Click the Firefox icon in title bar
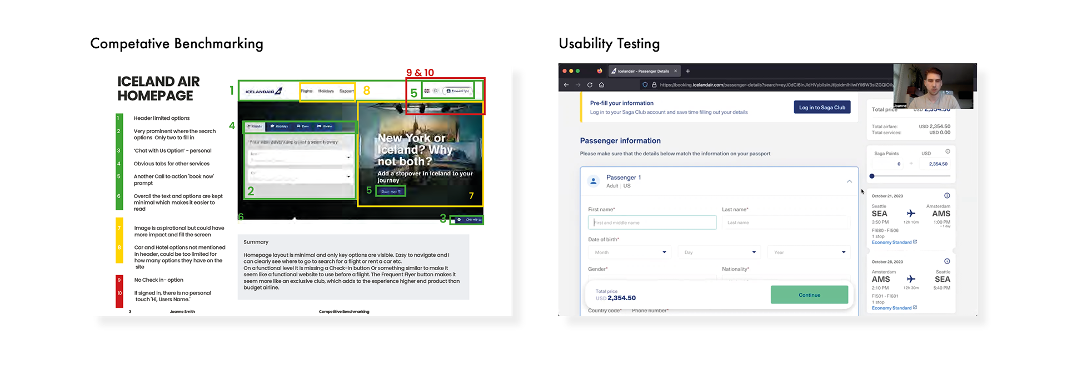 pyautogui.click(x=600, y=71)
